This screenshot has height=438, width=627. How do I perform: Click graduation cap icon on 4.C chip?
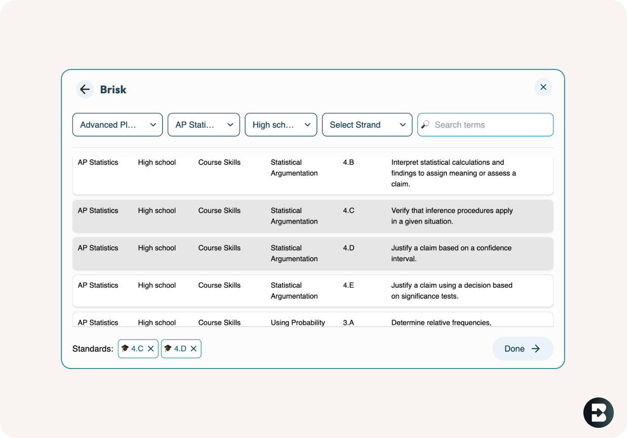coord(125,348)
